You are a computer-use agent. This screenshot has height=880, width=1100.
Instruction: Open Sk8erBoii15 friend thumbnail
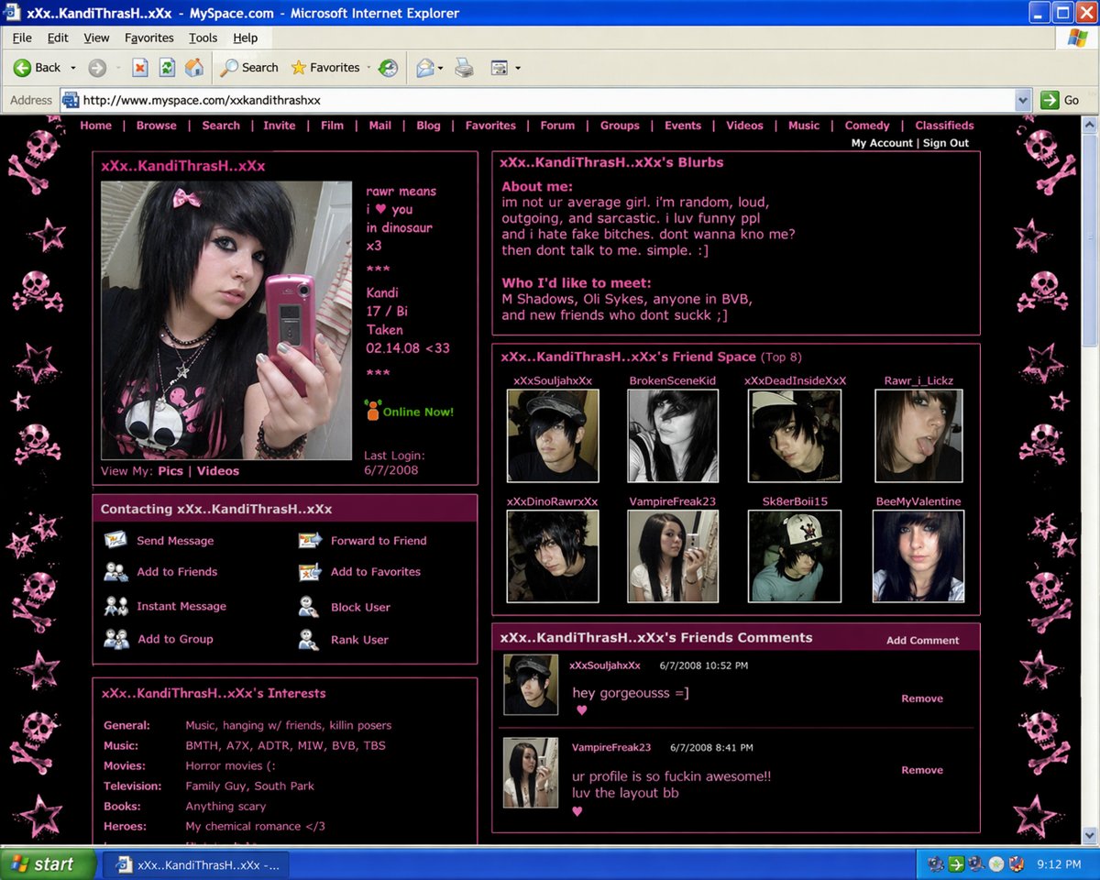tap(795, 556)
